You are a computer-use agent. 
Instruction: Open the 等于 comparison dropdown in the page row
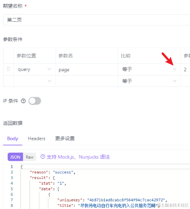tap(149, 69)
